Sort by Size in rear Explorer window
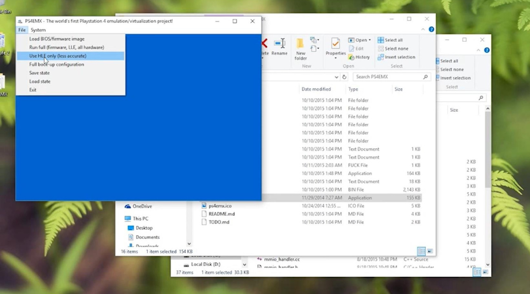This screenshot has height=294, width=530. 454,110
